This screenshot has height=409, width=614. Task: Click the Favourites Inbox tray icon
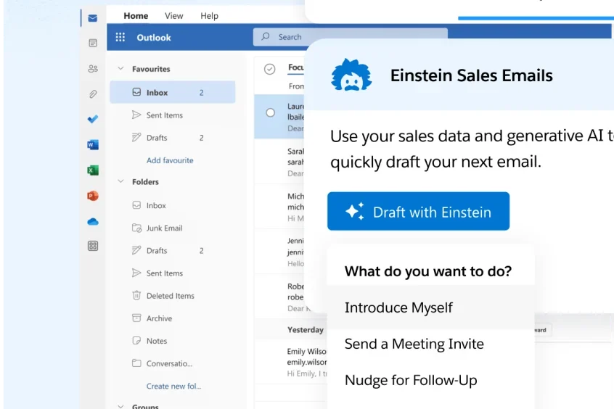(136, 92)
